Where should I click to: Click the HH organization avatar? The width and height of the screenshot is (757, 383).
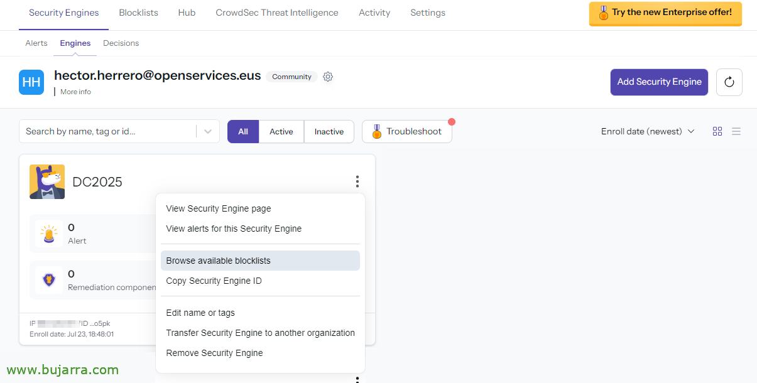pos(31,82)
